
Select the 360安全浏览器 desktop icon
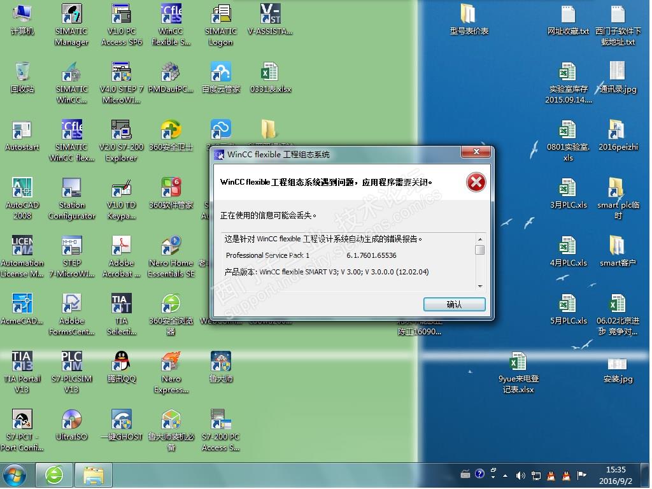pyautogui.click(x=171, y=315)
